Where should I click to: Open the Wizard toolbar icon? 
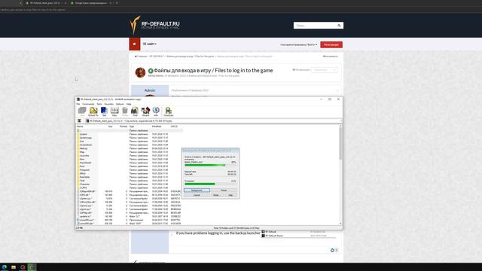click(145, 111)
